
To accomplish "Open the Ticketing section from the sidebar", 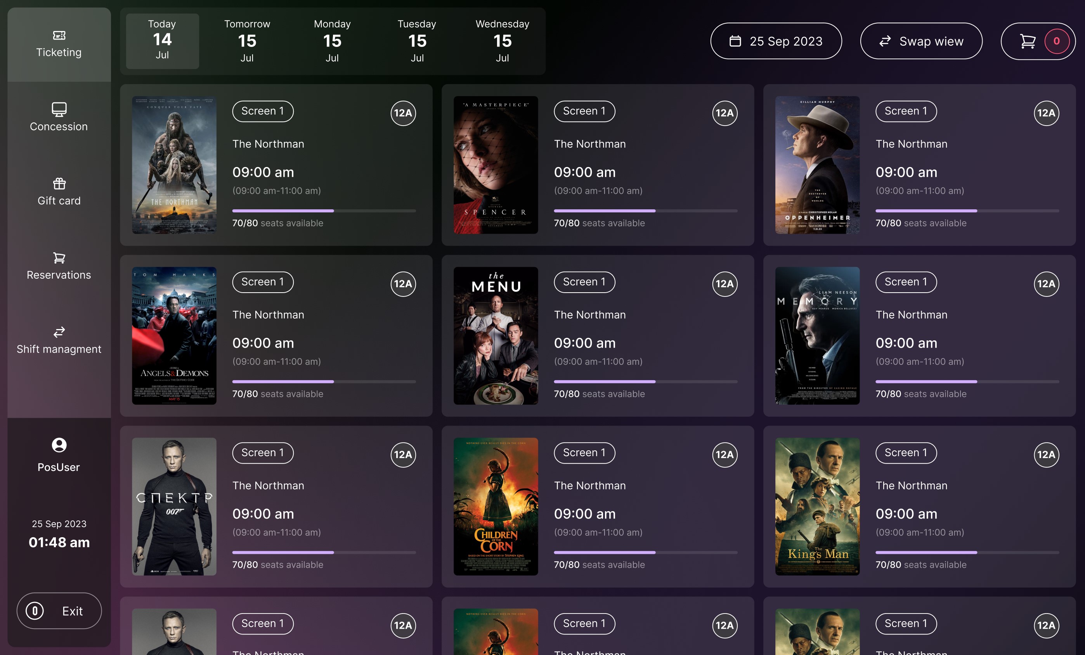I will [59, 44].
